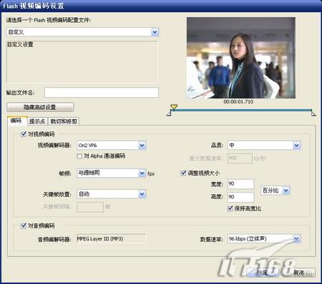Toggle the 对音频编码 checkbox
Screen dimensions: 322x284
24,225
